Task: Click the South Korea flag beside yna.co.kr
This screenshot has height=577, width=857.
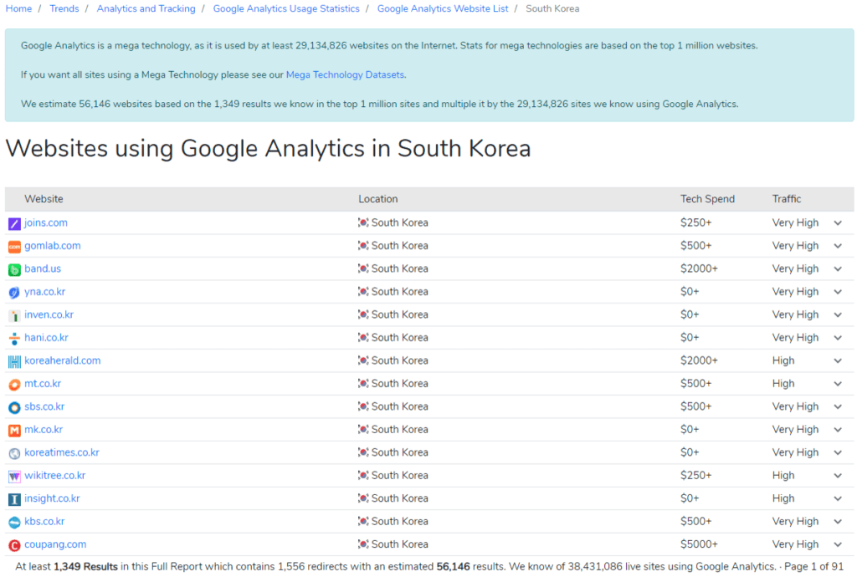Action: (363, 292)
